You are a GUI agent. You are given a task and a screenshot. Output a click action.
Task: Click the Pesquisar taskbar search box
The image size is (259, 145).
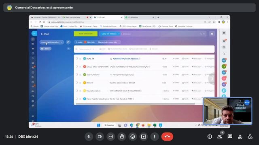coord(109,125)
